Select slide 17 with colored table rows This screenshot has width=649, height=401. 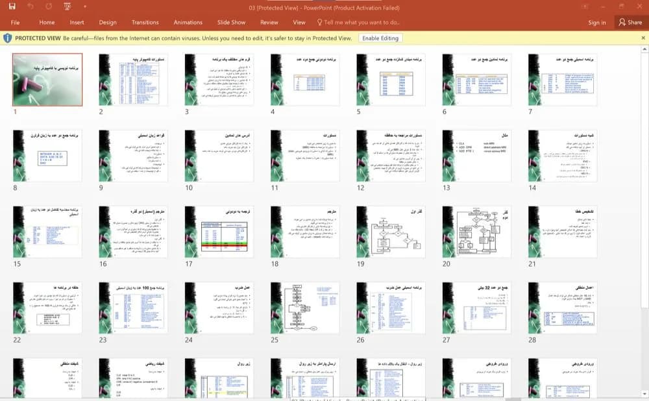(x=219, y=232)
